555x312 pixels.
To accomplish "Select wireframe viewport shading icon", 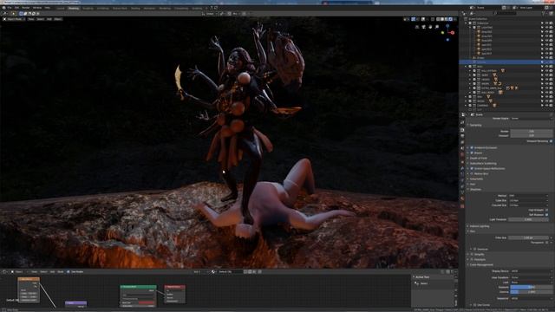I will [438, 19].
